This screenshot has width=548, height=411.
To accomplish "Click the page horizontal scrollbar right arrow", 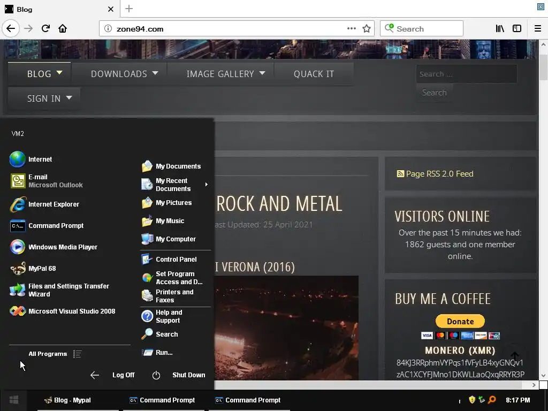I will pos(534,385).
